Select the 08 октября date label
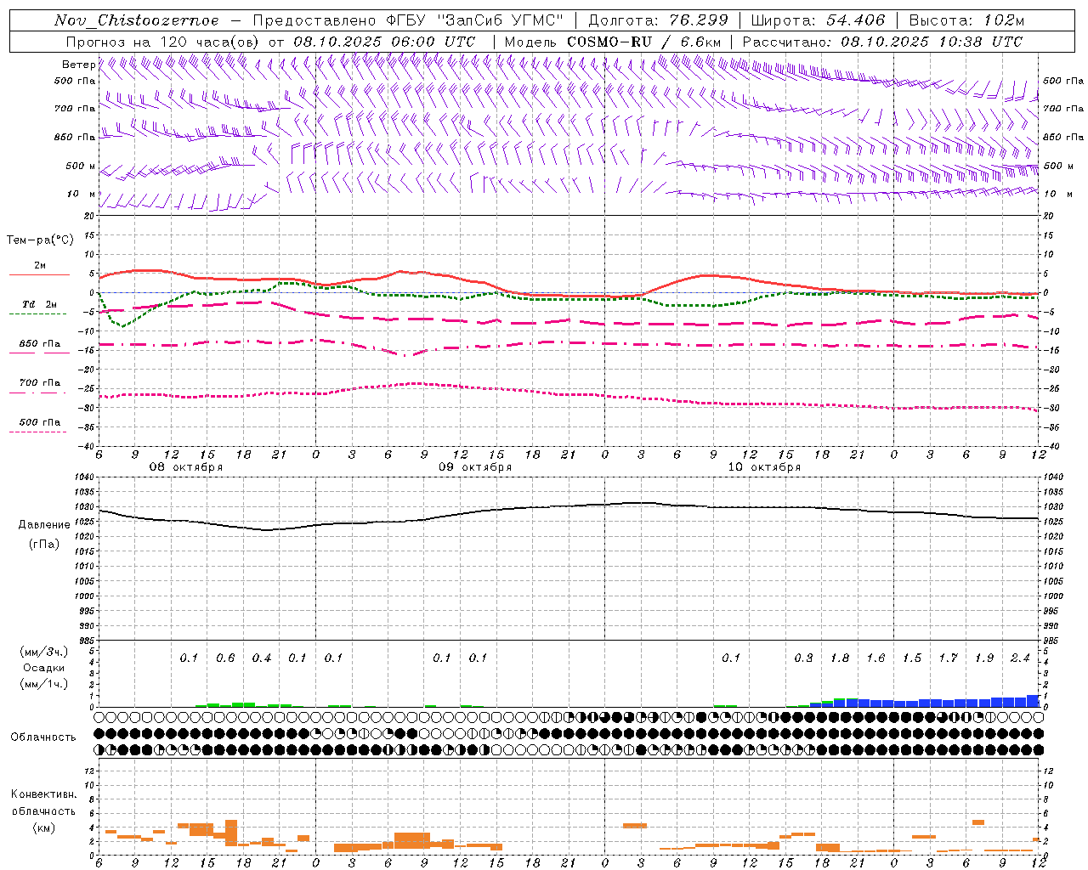The height and width of the screenshot is (870, 1088). (186, 467)
